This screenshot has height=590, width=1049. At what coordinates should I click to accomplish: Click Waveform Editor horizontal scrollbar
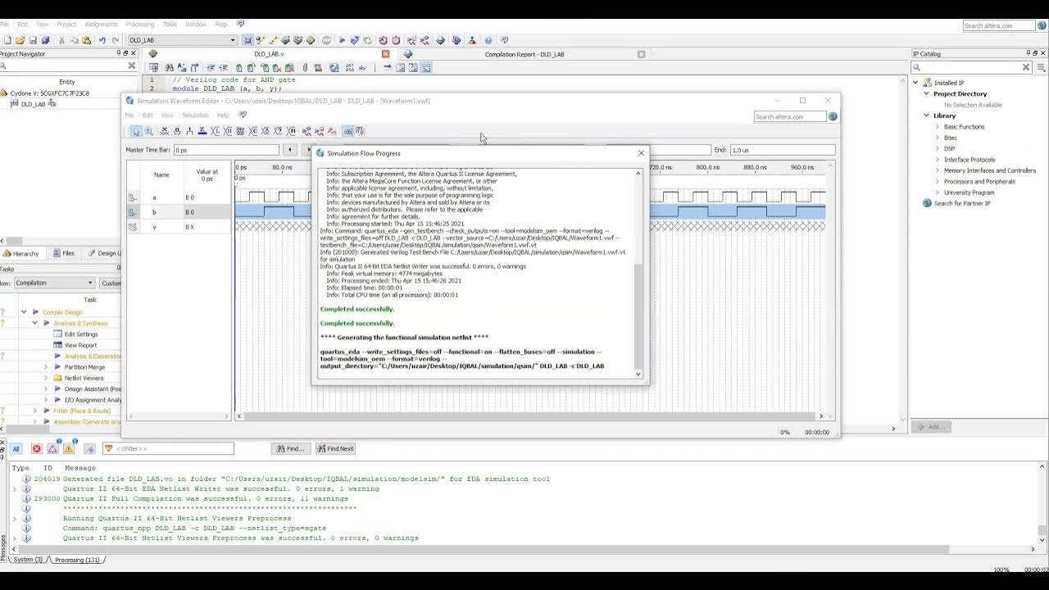[529, 416]
